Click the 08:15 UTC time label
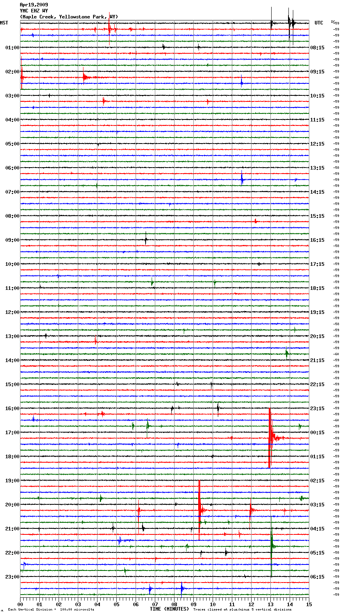The width and height of the screenshot is (341, 615). click(x=317, y=48)
